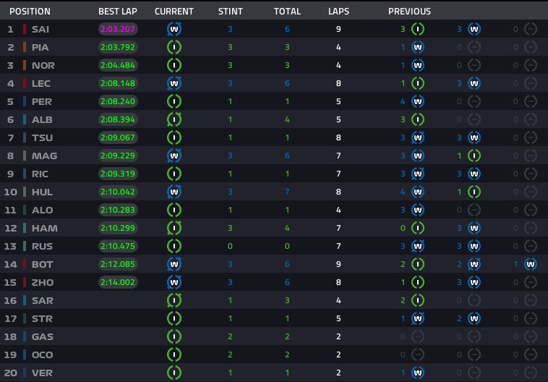
Task: Click the driver name RUS
Action: tap(42, 246)
